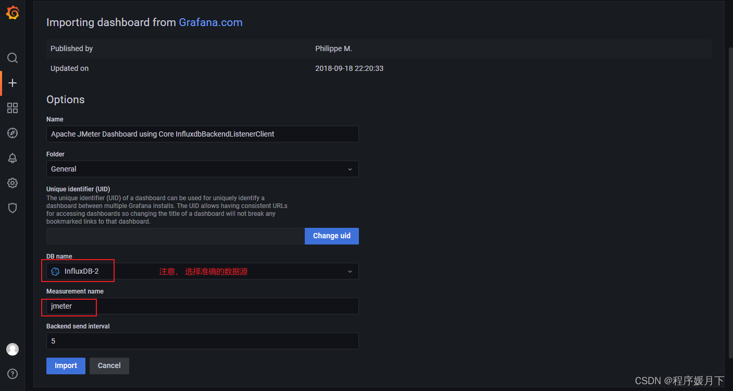The image size is (733, 391).
Task: Click the DB name dropdown chevron
Action: point(350,272)
